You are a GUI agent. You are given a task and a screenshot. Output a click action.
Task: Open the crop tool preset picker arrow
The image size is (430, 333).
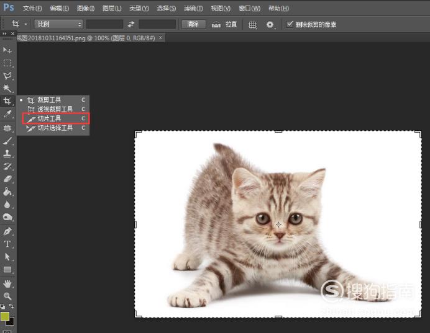tap(25, 24)
